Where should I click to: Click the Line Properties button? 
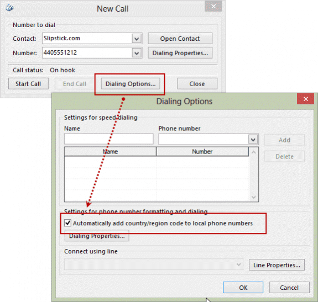(x=277, y=265)
